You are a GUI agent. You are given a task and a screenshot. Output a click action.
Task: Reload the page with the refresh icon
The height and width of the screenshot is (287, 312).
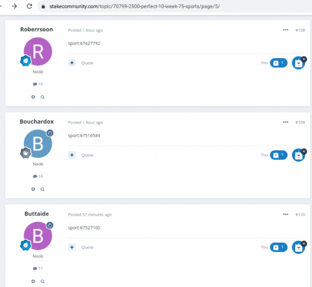29,6
